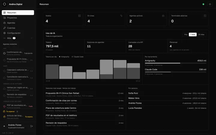Image resolution: width=216 pixels, height=135 pixels.
Task: Open recent agent Ventas por región en el...
Action: 18,88
